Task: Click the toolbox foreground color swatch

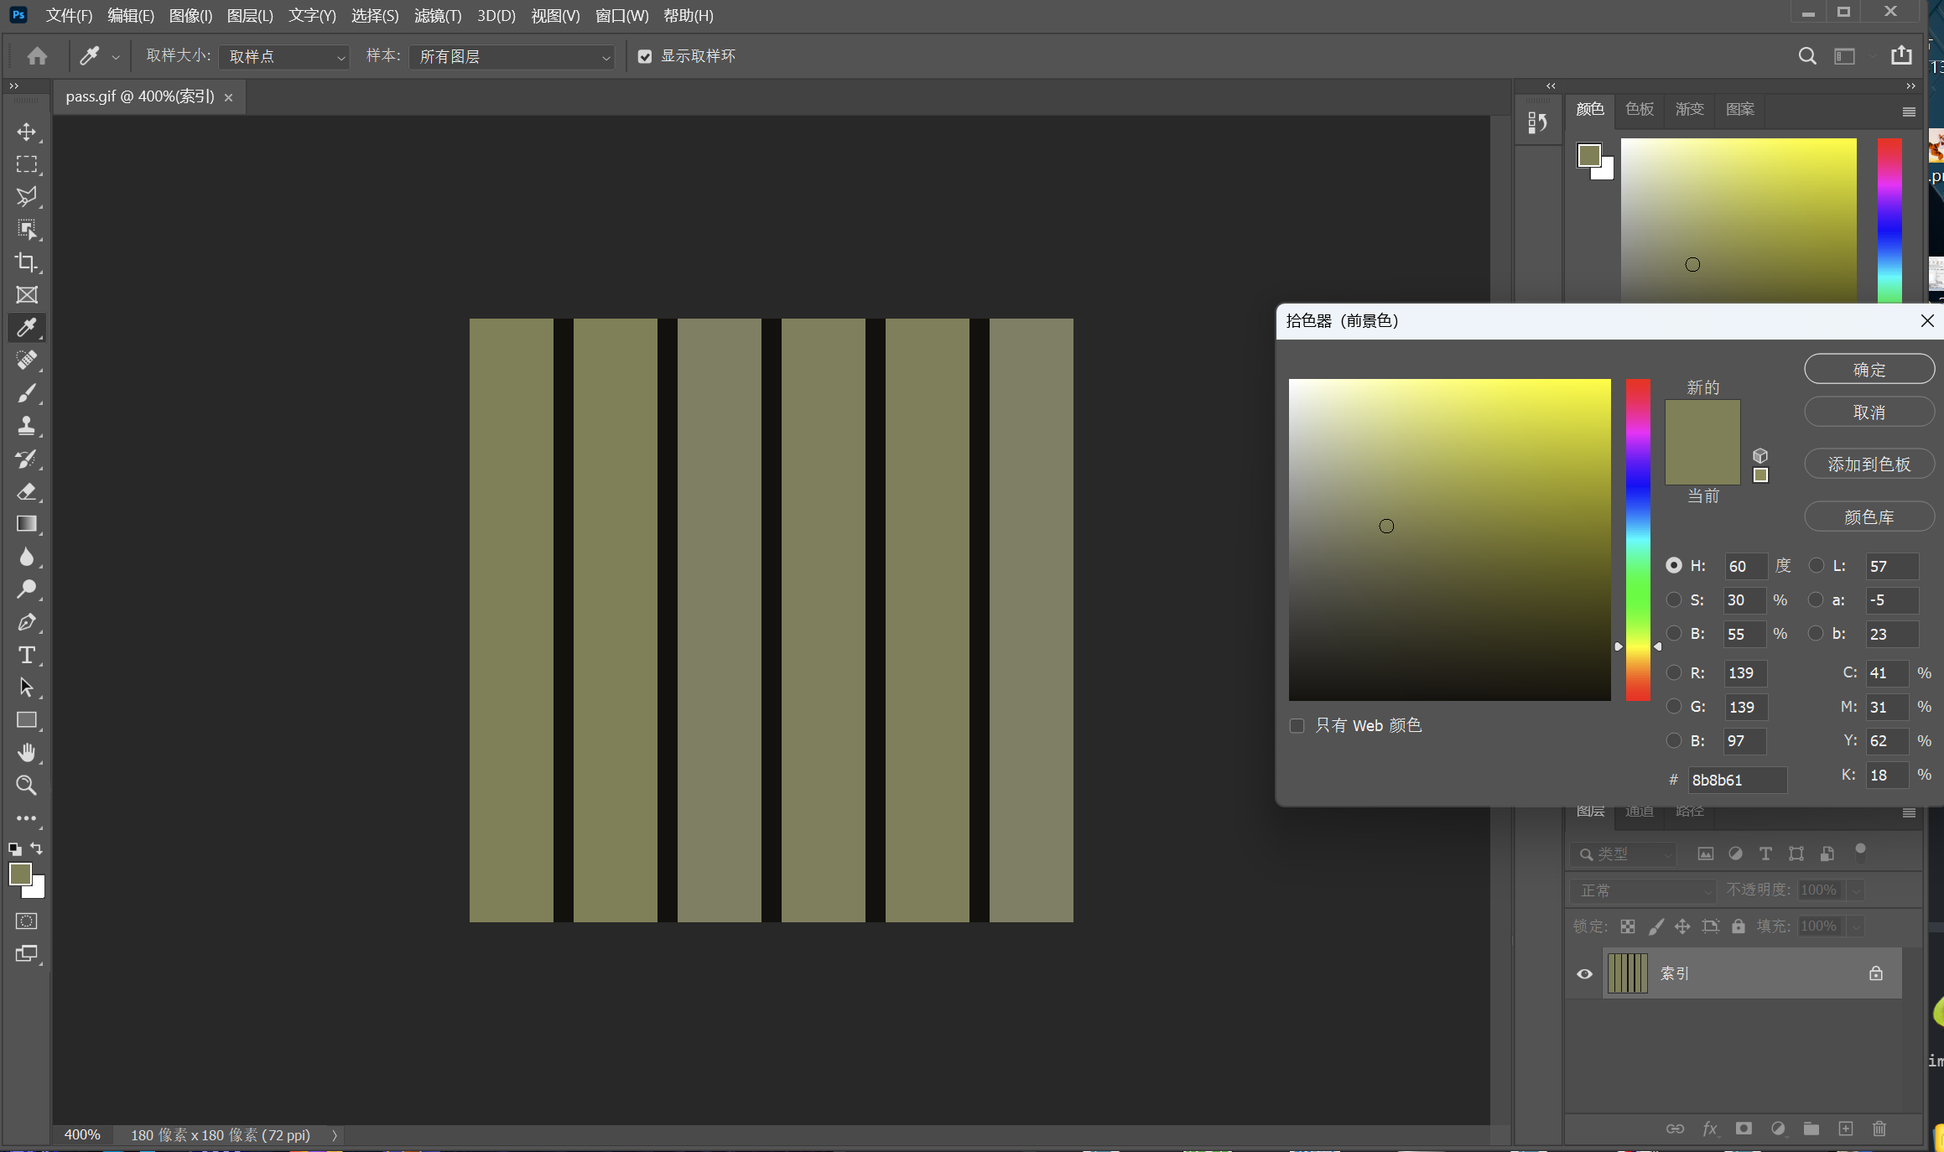Action: [x=20, y=874]
